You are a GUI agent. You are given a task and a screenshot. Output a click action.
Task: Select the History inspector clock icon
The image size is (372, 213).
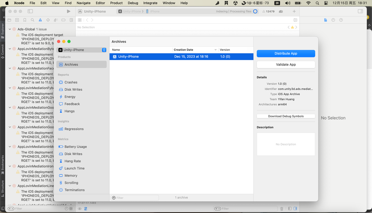333,20
